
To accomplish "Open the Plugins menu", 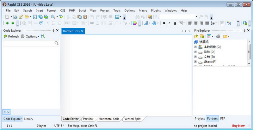I will pos(156,11).
